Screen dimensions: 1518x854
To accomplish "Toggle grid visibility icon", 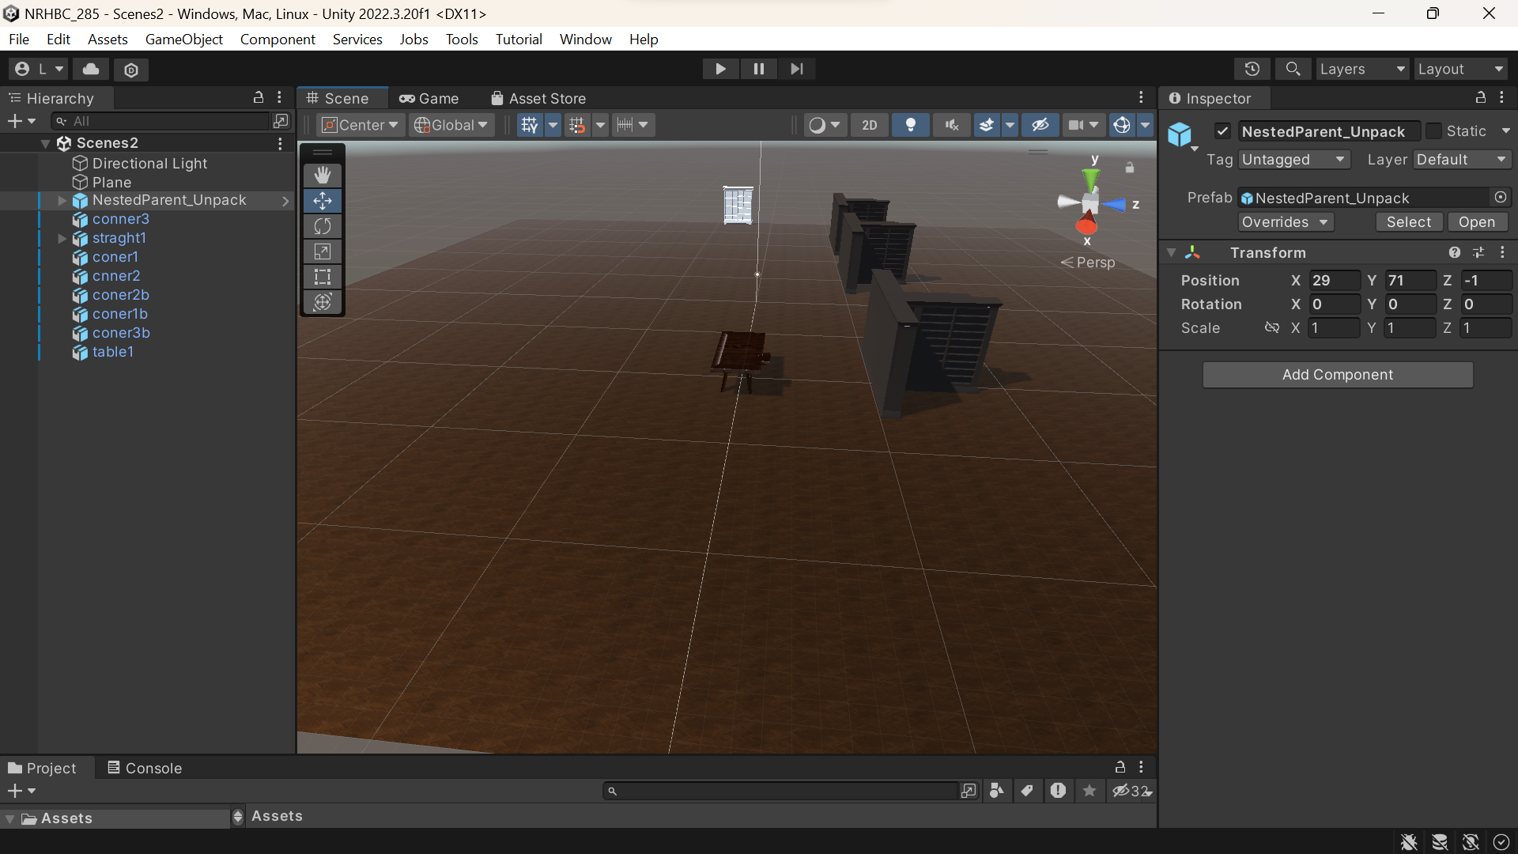I will (530, 125).
